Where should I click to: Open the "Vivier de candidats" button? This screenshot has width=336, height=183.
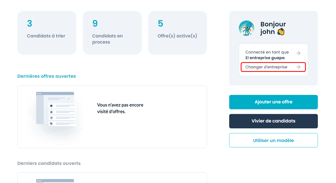273,121
